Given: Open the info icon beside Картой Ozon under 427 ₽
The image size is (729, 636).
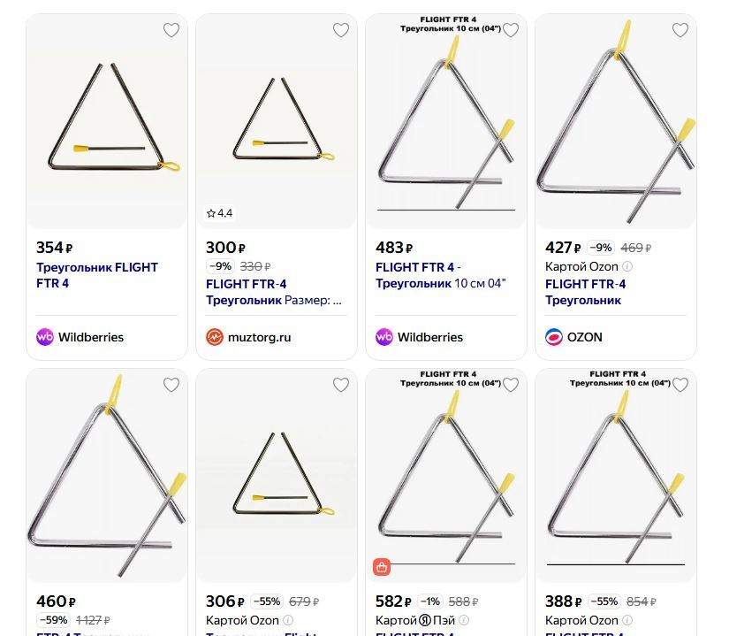Looking at the screenshot, I should [627, 266].
